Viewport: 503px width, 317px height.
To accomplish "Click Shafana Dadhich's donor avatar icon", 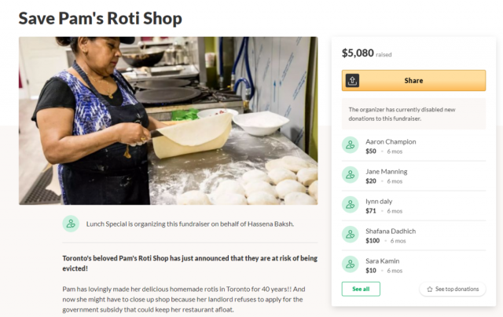I will [x=350, y=235].
